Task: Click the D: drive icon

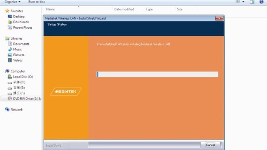Action: 10,82
